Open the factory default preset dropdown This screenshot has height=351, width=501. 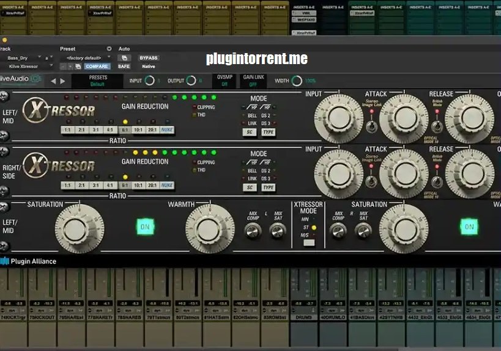(86, 58)
